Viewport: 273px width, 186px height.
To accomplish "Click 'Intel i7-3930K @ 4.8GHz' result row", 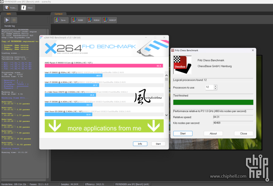I will (104, 84).
